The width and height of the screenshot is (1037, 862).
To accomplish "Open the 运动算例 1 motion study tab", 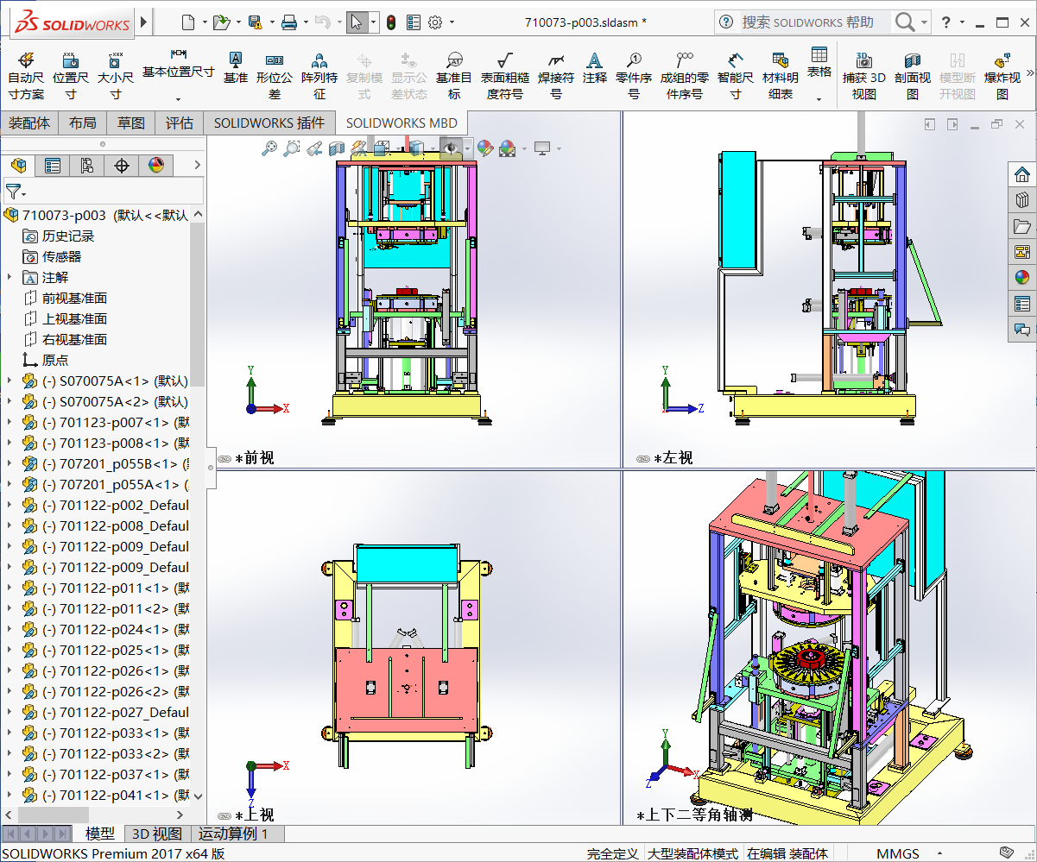I will pos(233,834).
